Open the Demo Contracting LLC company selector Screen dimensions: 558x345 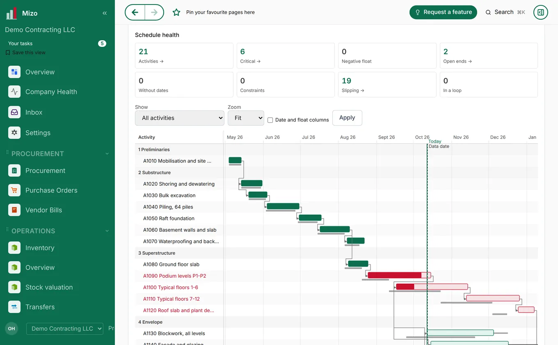coord(65,329)
